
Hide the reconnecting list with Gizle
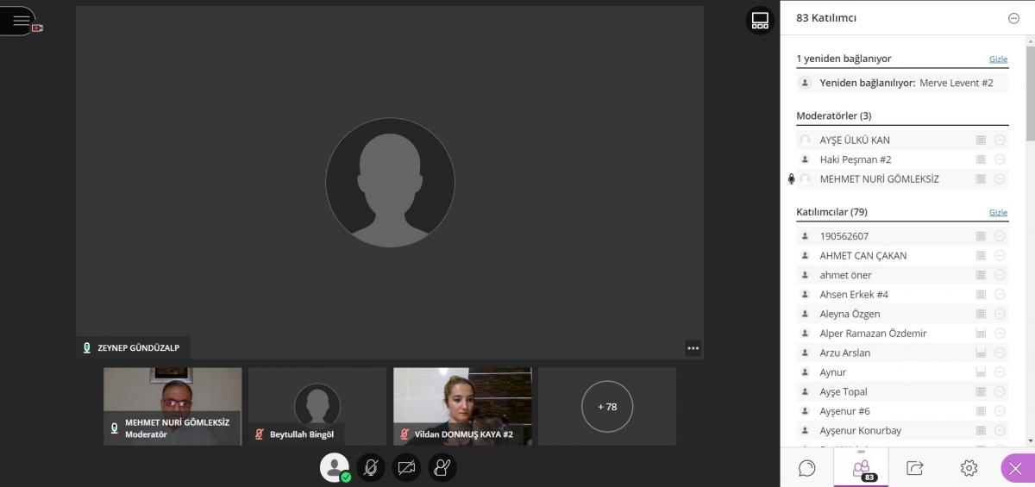pos(998,59)
